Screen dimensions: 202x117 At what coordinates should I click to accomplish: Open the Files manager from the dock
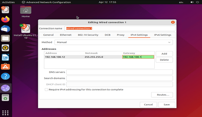5,38
